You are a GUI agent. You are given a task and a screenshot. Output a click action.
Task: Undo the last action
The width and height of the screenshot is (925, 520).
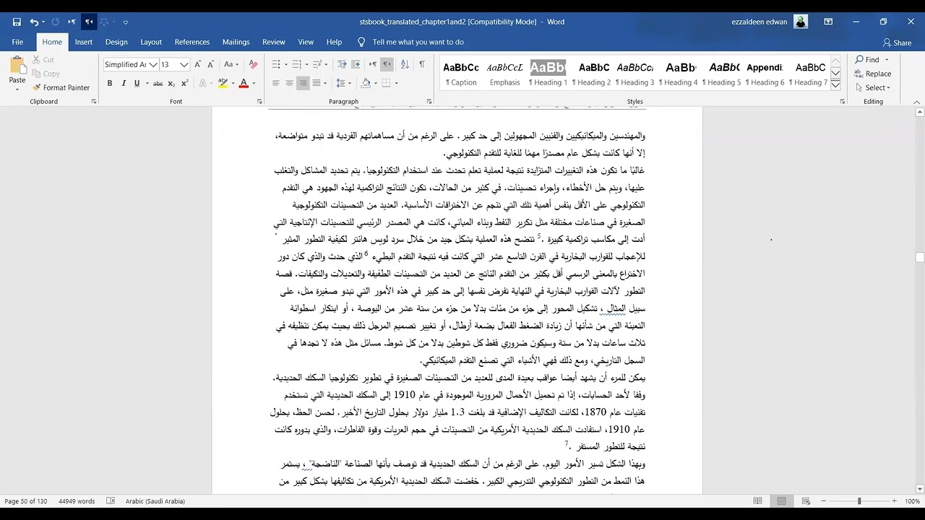point(34,22)
